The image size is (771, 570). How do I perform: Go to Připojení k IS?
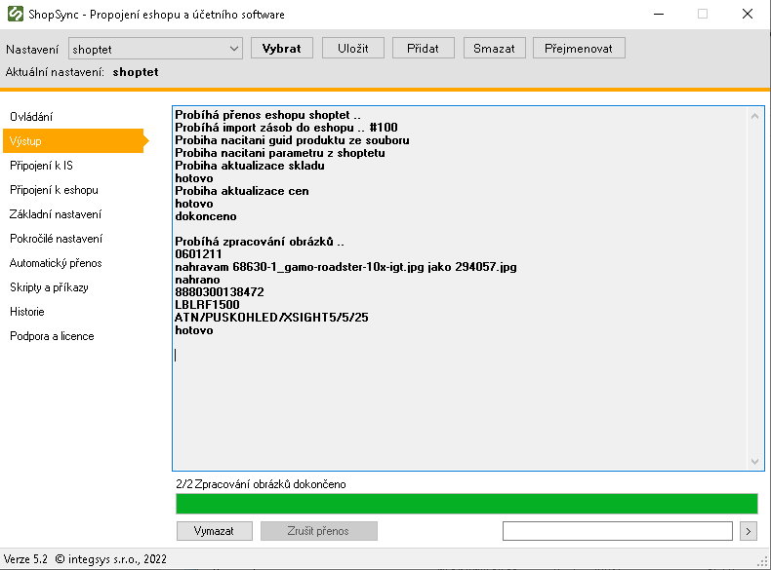(x=41, y=166)
